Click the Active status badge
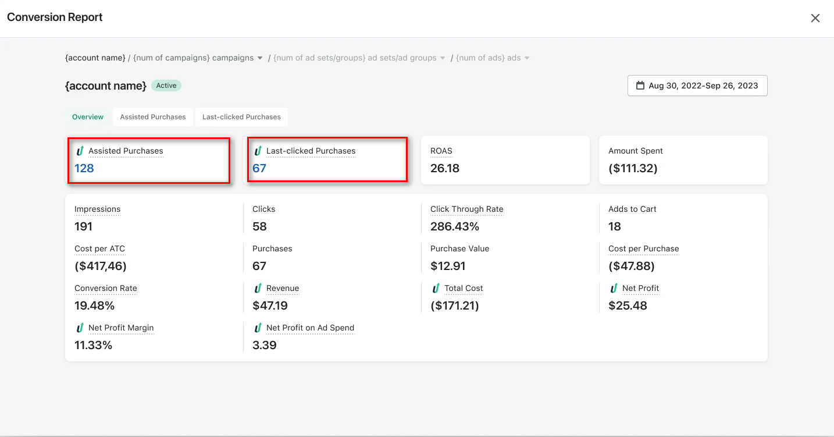The width and height of the screenshot is (834, 437). pyautogui.click(x=166, y=86)
